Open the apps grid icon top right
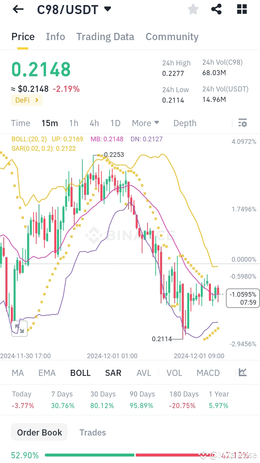 (241, 9)
